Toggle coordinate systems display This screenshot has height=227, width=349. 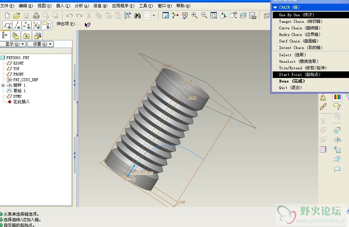click(37, 25)
